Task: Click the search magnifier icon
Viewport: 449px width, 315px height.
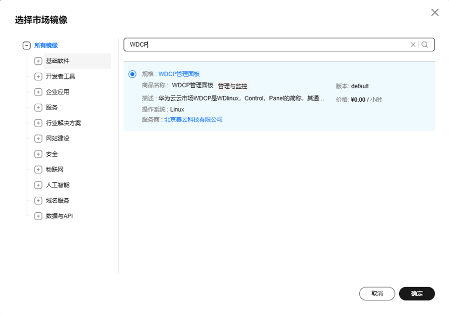Action: click(x=425, y=45)
